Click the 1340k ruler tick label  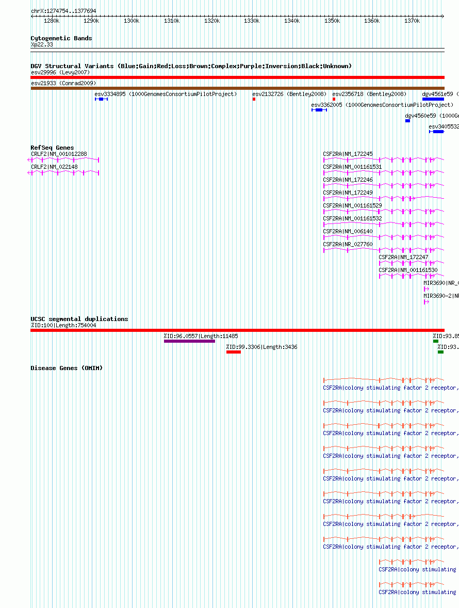(292, 21)
